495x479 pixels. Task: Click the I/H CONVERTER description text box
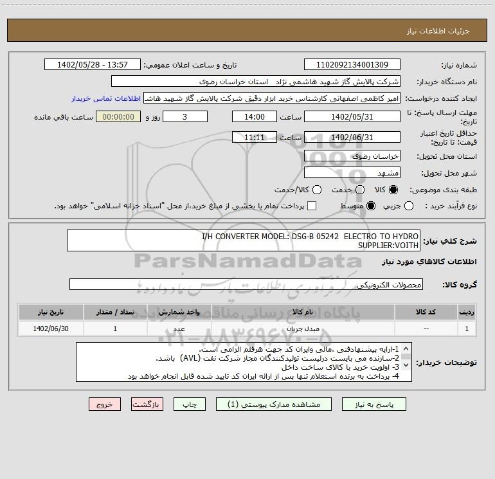pos(244,240)
